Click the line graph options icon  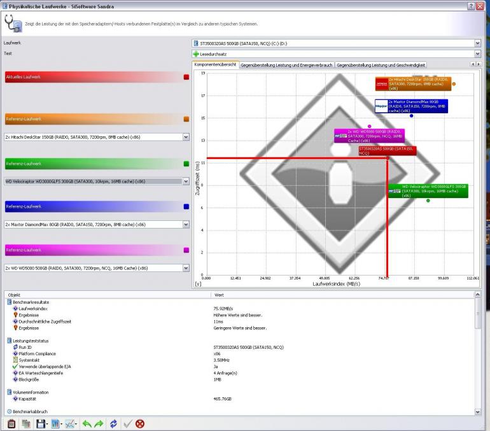pos(70,424)
